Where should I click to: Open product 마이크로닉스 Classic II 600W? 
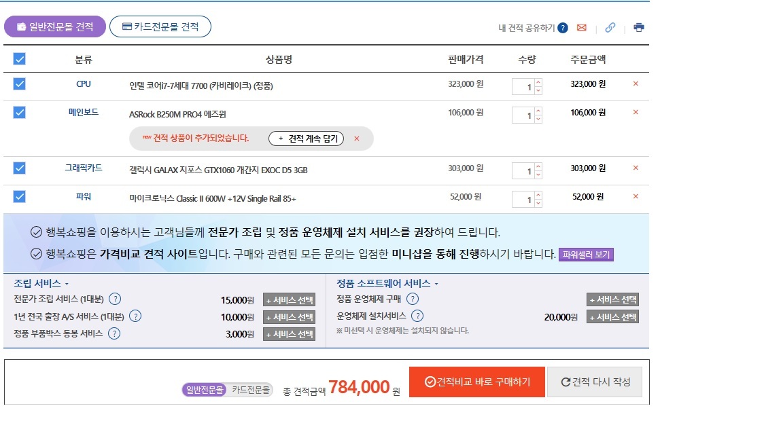[213, 198]
